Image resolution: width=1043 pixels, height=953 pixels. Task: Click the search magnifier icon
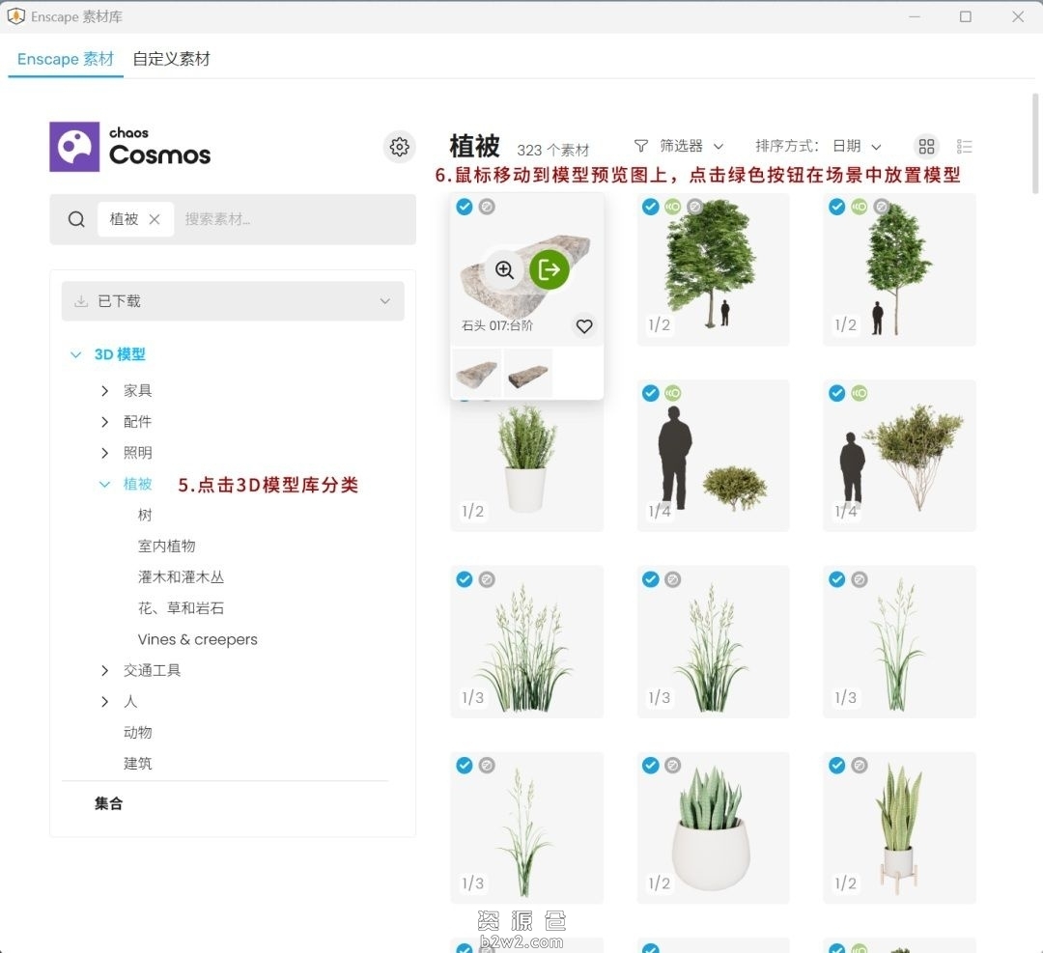pyautogui.click(x=76, y=219)
